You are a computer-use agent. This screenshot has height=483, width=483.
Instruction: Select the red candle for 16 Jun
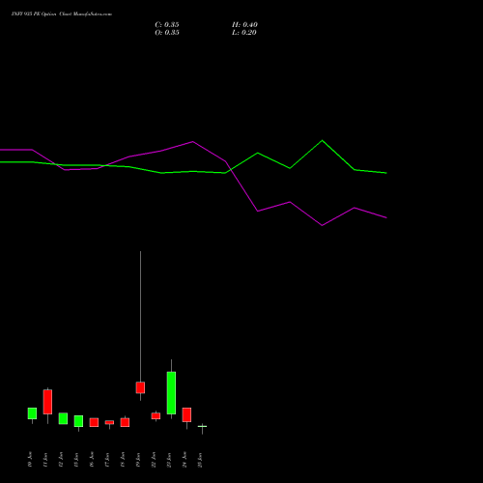pyautogui.click(x=94, y=422)
